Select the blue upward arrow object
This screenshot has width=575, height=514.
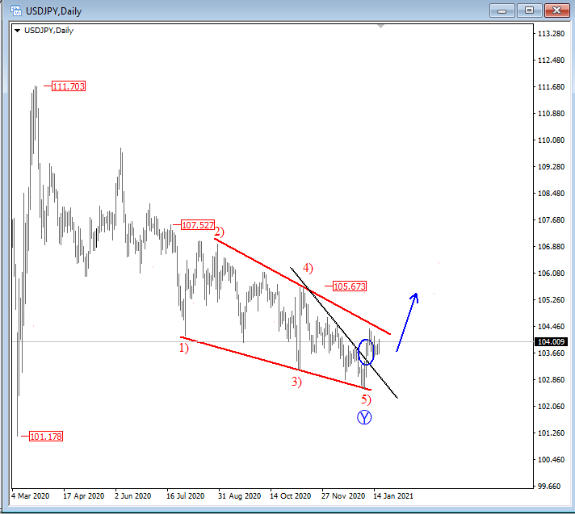coord(407,320)
